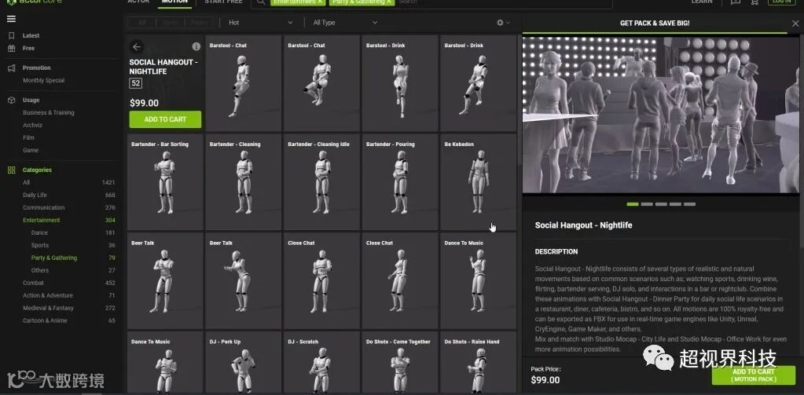Select the Daily Life category
Viewport: 804px width, 395px height.
point(35,196)
